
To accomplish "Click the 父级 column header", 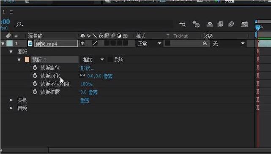I will click(208, 36).
